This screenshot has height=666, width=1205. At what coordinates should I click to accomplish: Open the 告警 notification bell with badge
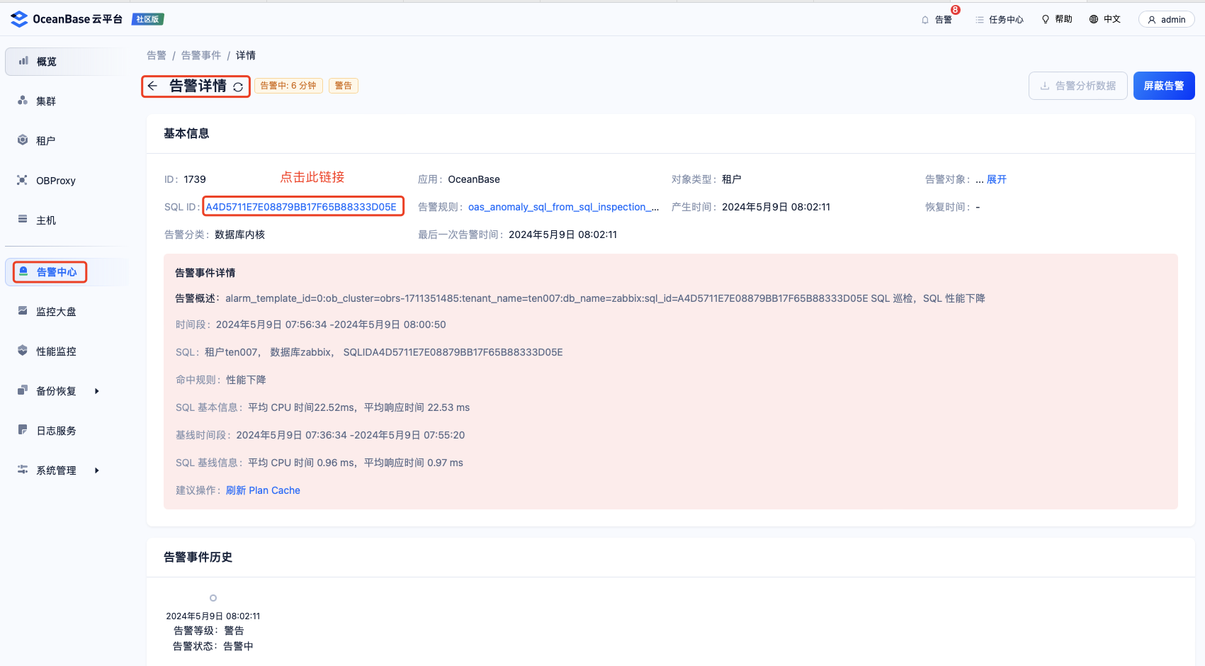(x=940, y=19)
